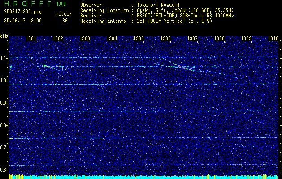The width and height of the screenshot is (282, 179).
Task: Click the Receiving Location label
Action: [104, 11]
